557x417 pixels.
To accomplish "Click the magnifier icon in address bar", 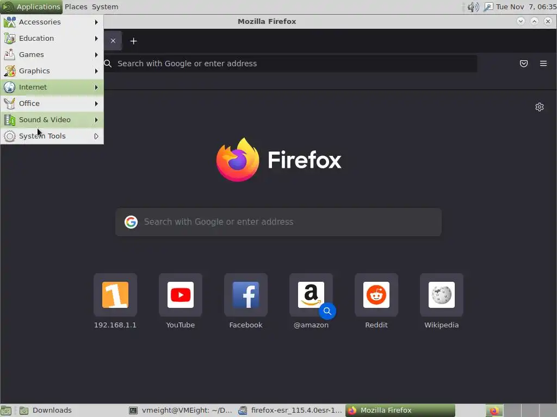I will [108, 64].
